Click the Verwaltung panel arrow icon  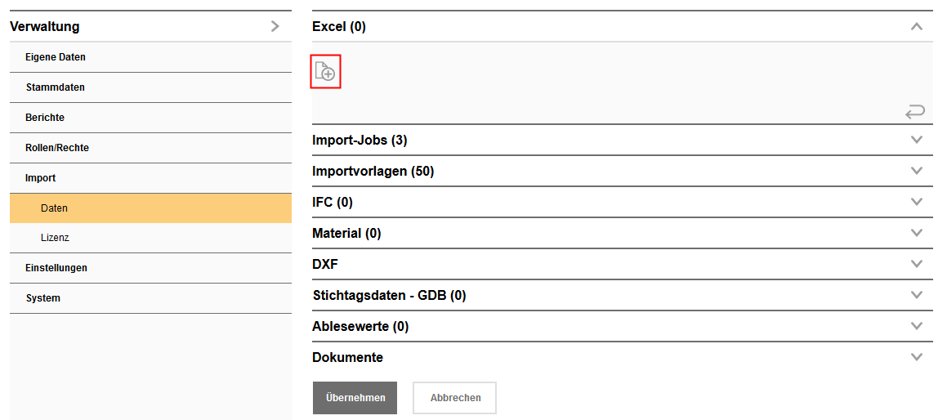[x=275, y=26]
